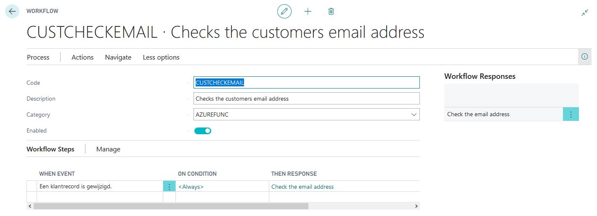Open the info factbox pane icon
This screenshot has height=216, width=597.
[x=584, y=57]
